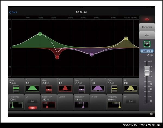Adjust the red Lo Mid gain meter -5.0 dB
The height and width of the screenshot is (128, 163).
49,89
